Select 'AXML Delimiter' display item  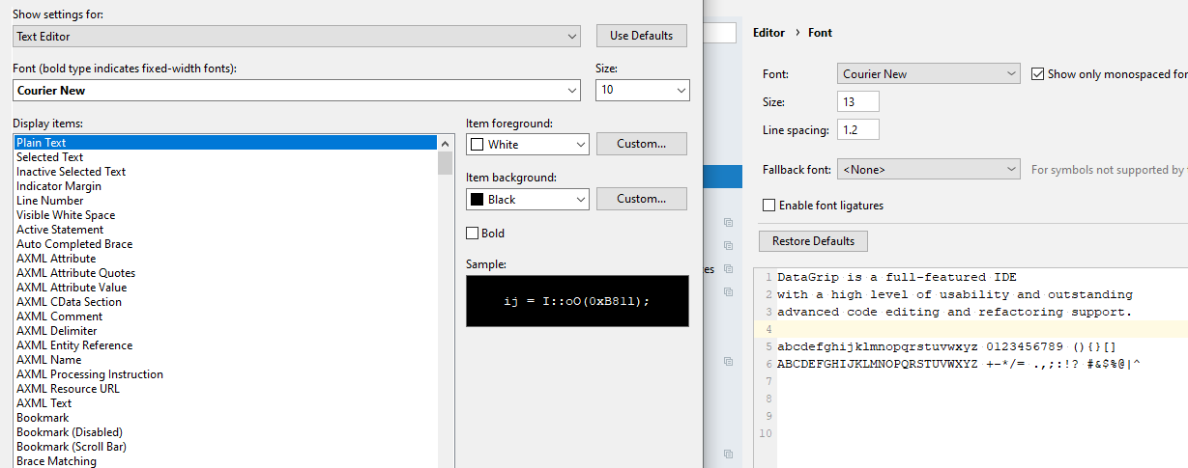[225, 331]
